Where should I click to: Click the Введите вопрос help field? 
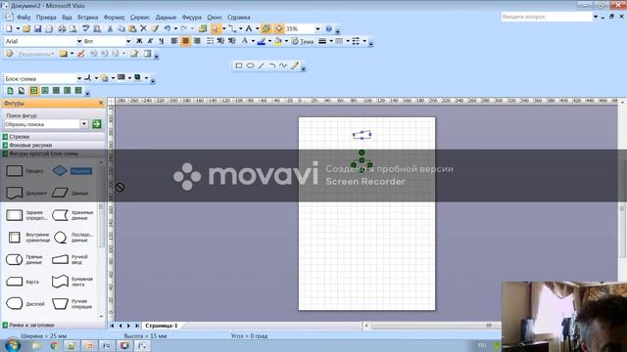(547, 17)
